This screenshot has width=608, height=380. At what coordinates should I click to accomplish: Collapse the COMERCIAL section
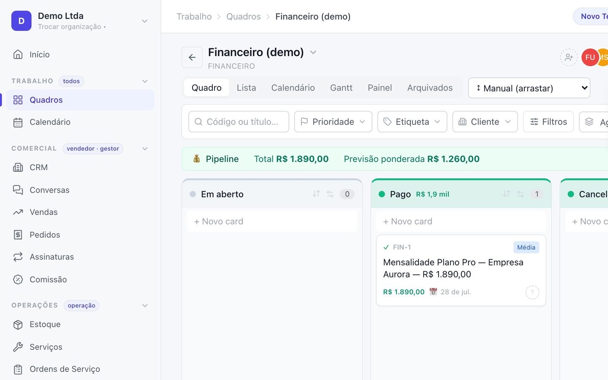145,149
